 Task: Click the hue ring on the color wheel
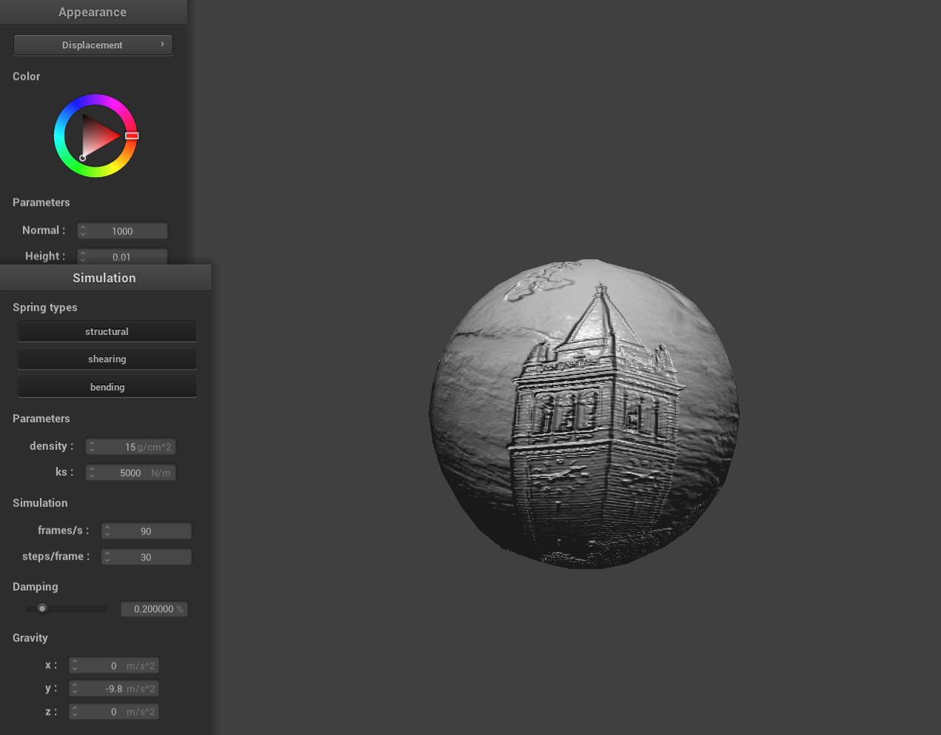[x=96, y=99]
